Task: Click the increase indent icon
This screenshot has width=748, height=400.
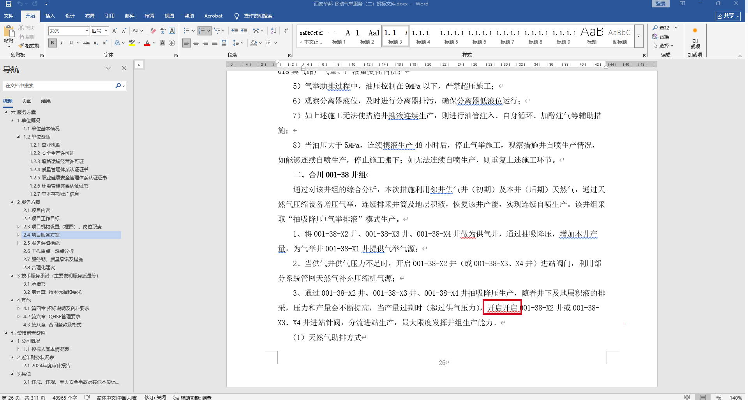Action: (x=244, y=31)
